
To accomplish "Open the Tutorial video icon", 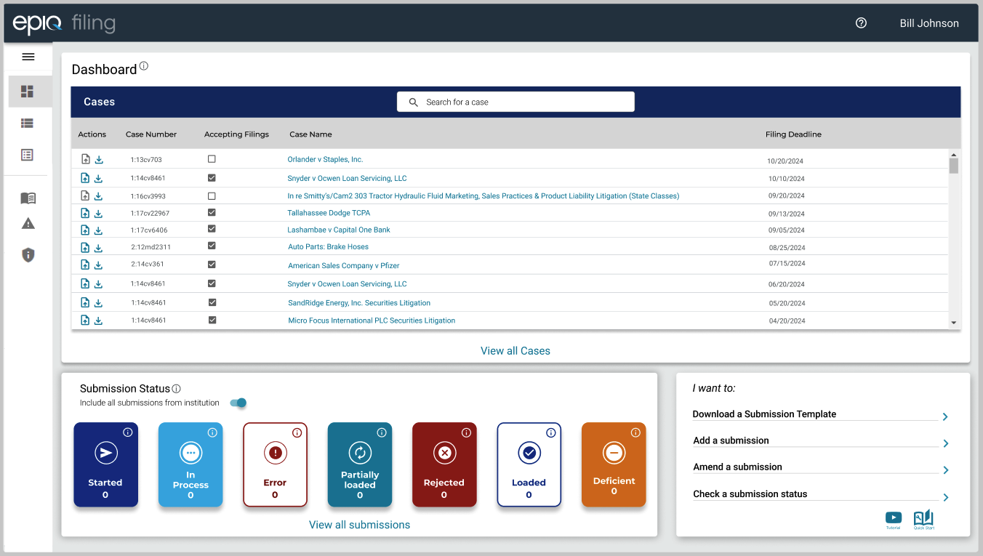I will pyautogui.click(x=893, y=520).
